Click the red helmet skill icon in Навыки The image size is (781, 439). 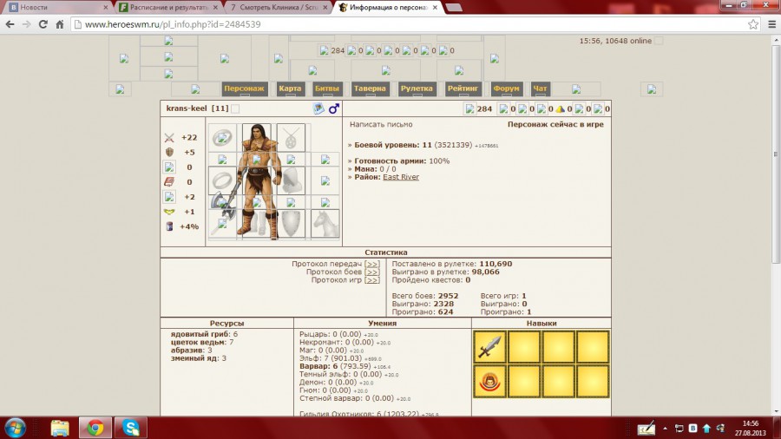click(489, 382)
